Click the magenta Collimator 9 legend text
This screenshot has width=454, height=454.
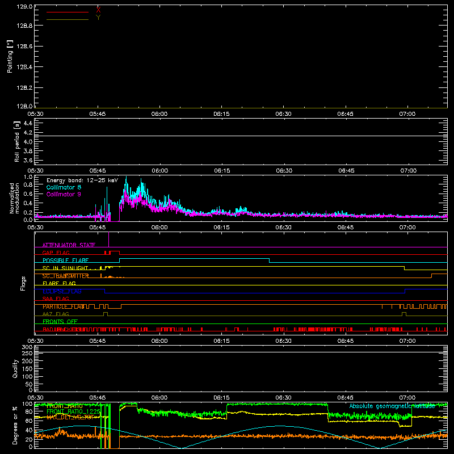point(64,194)
